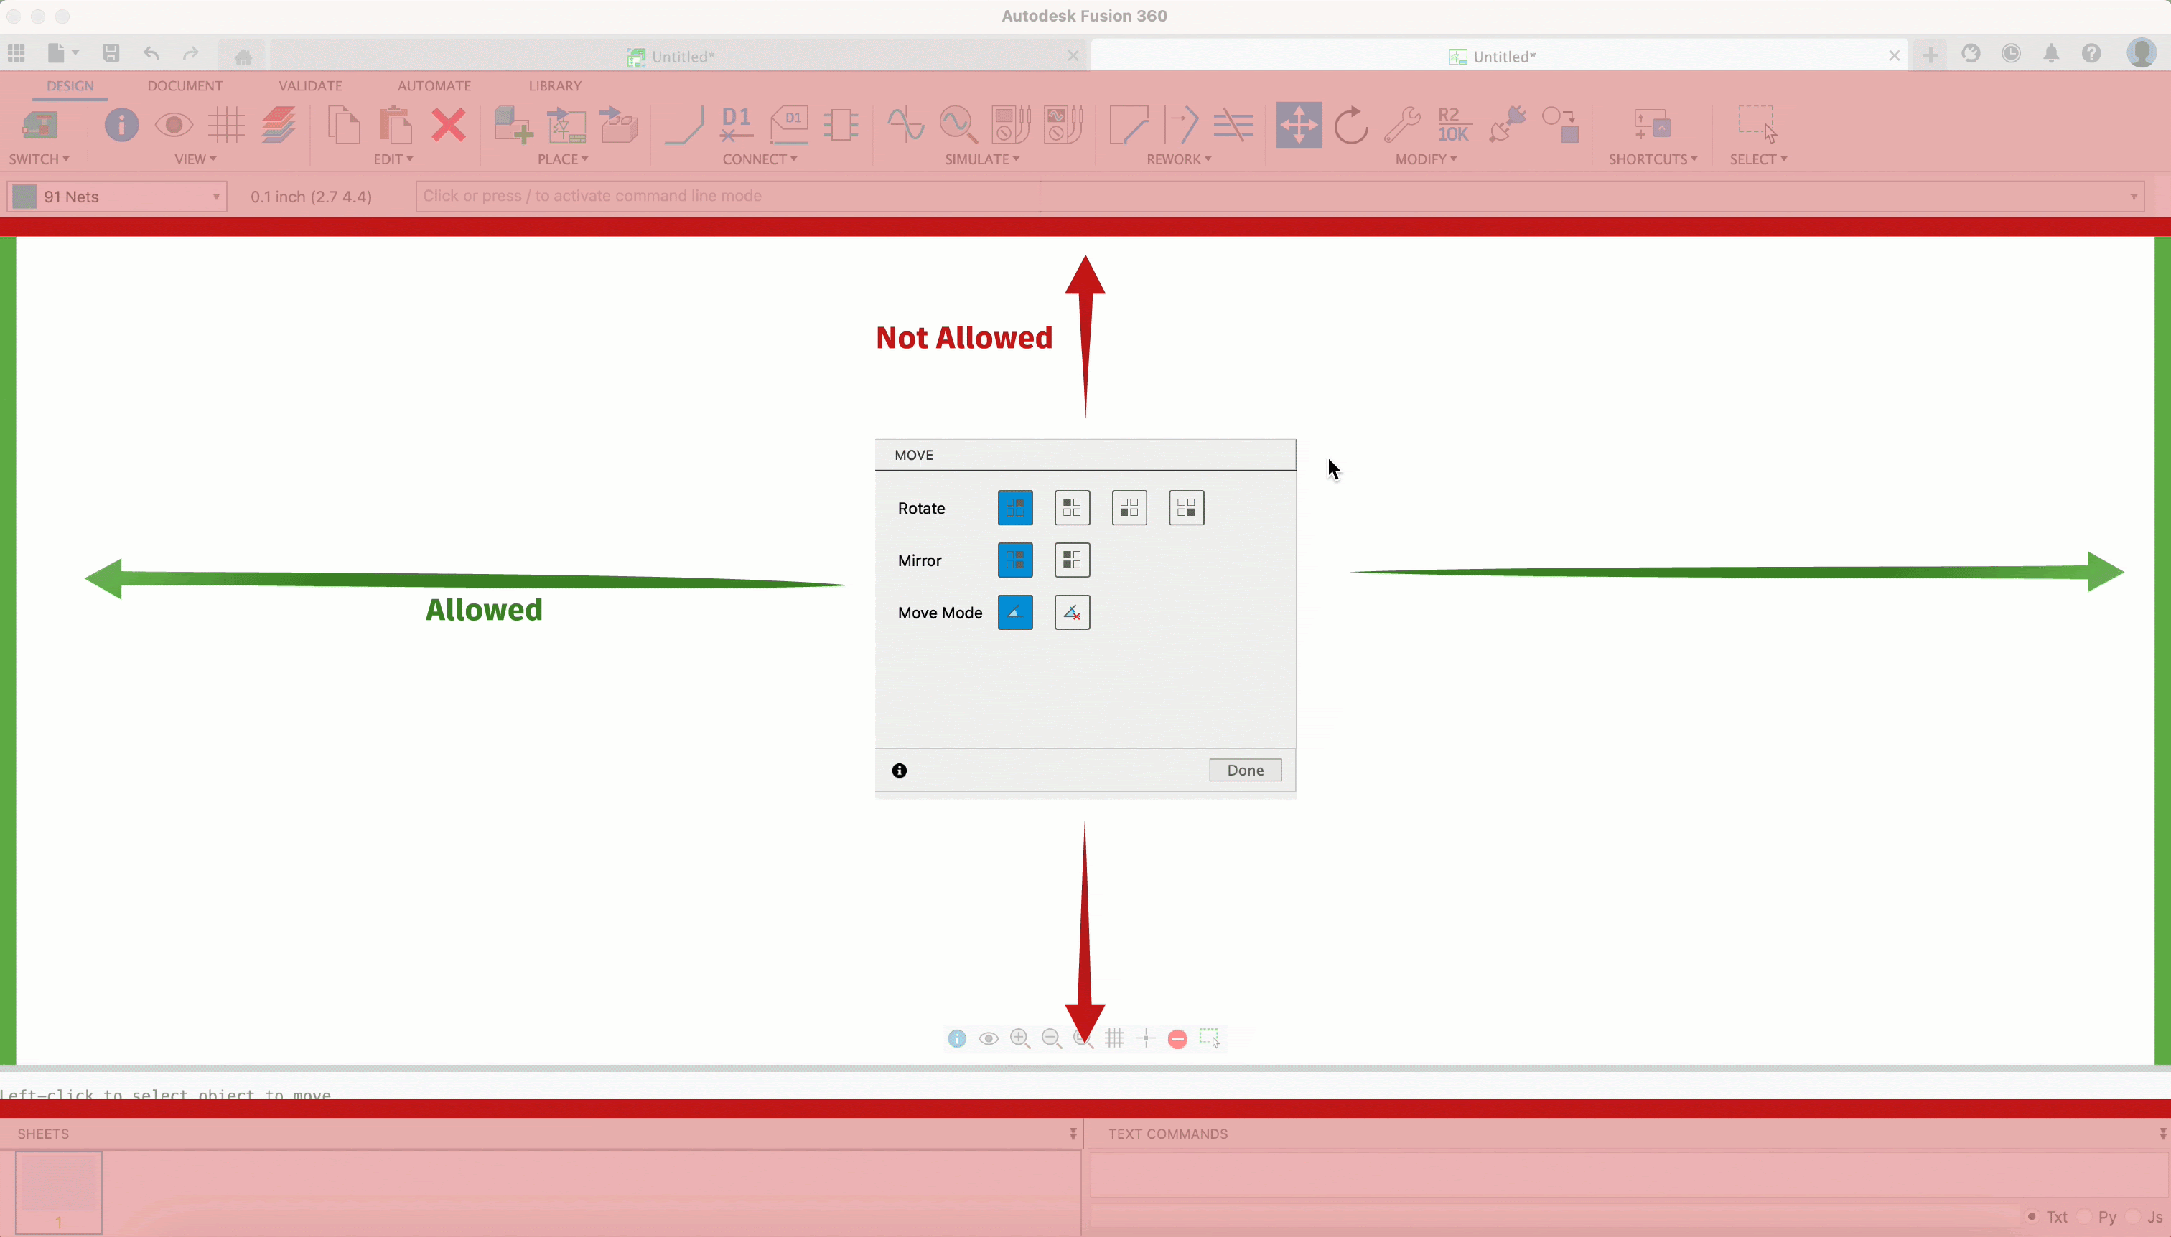Click the layer stack icon
2171x1237 pixels.
(278, 125)
